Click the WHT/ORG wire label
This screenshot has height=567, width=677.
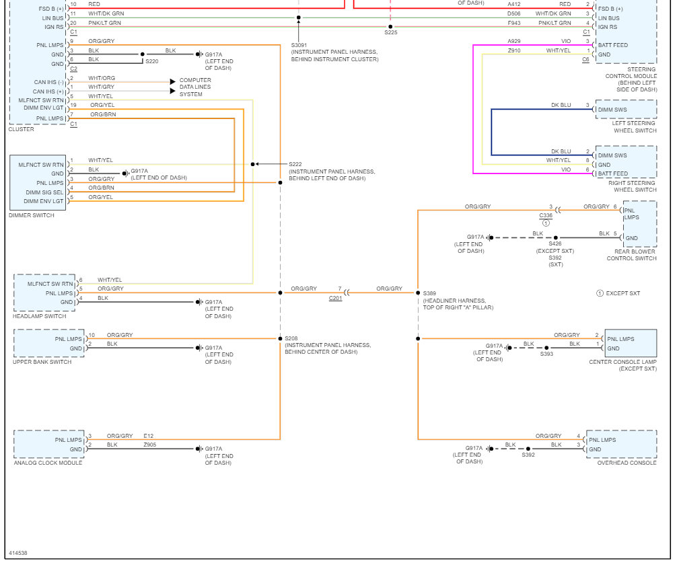(102, 78)
